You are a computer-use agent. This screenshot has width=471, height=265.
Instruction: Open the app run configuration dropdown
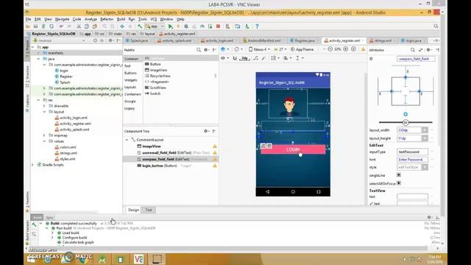(155, 26)
